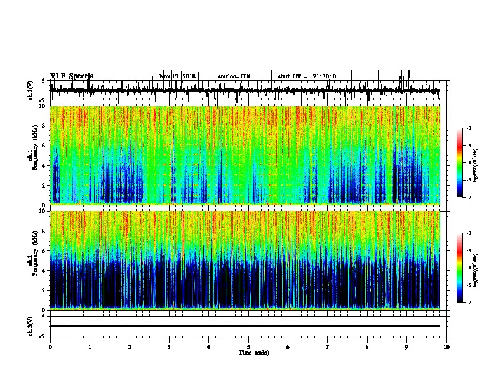503x389 pixels.
Task: Click time axis tick label "7"
Action: pos(328,347)
